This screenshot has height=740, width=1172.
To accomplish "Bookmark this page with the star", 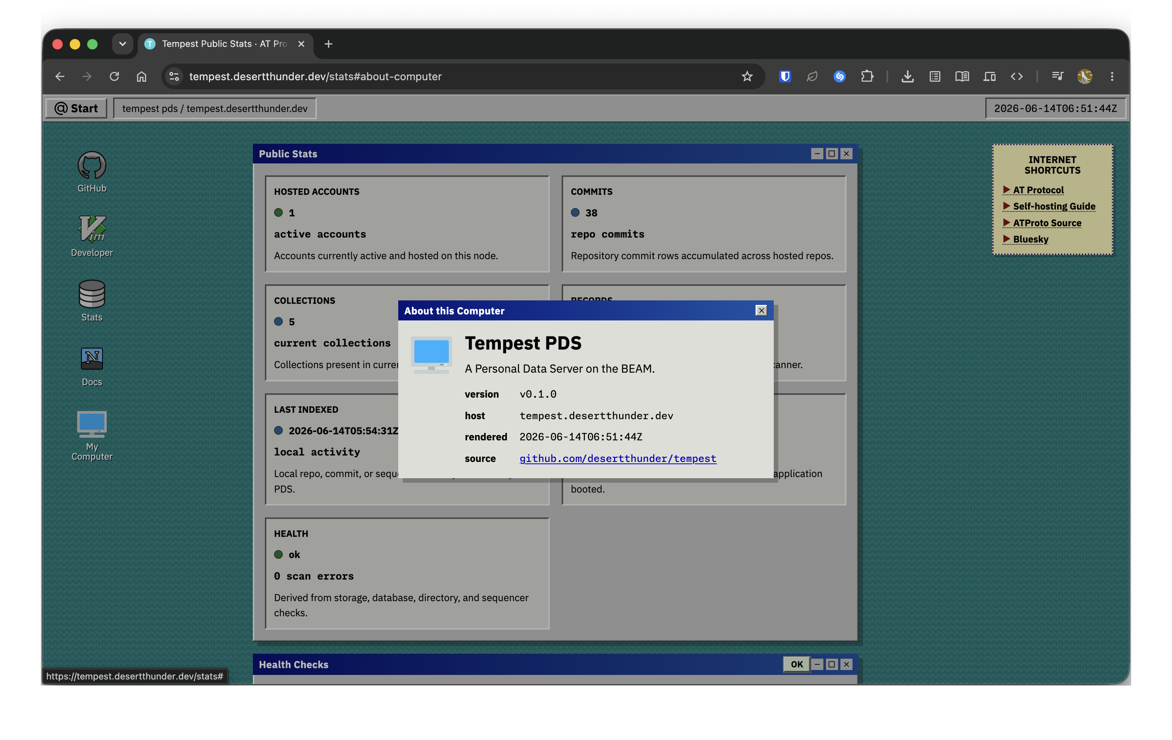I will point(747,76).
